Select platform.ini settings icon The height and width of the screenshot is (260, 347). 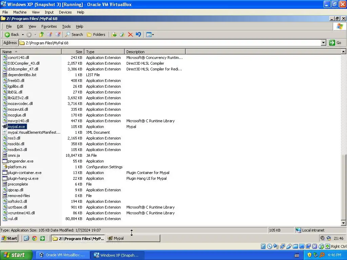5,167
